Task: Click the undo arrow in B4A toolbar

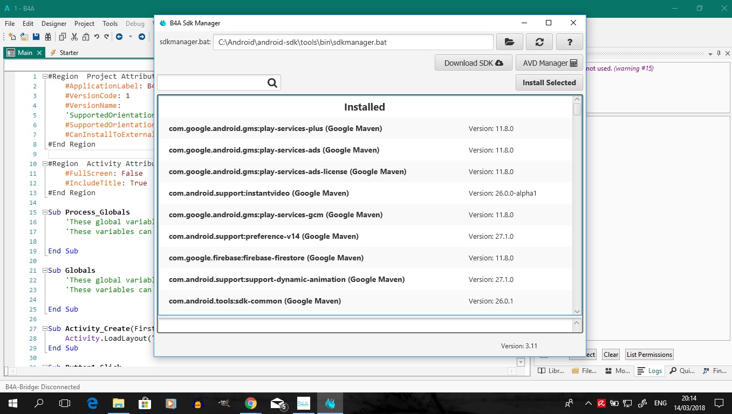Action: click(97, 37)
